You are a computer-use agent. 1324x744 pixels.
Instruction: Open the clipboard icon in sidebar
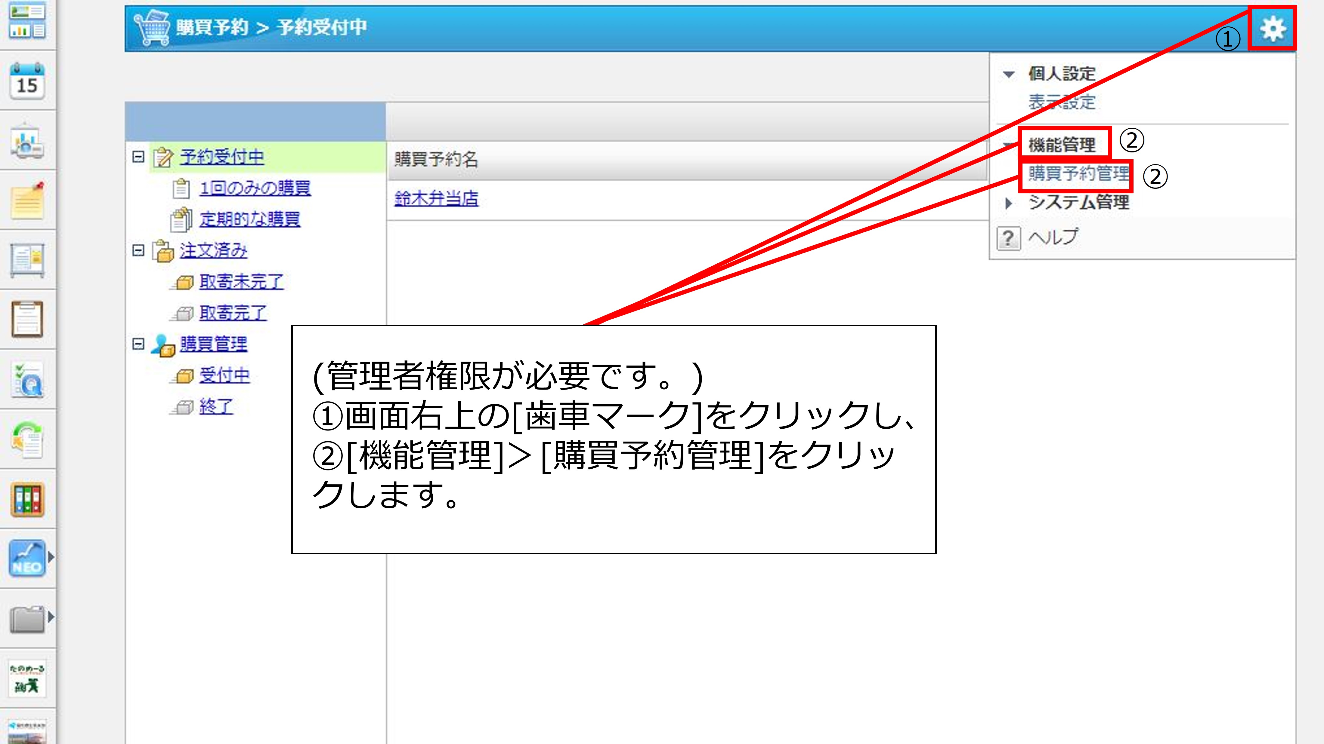point(27,319)
